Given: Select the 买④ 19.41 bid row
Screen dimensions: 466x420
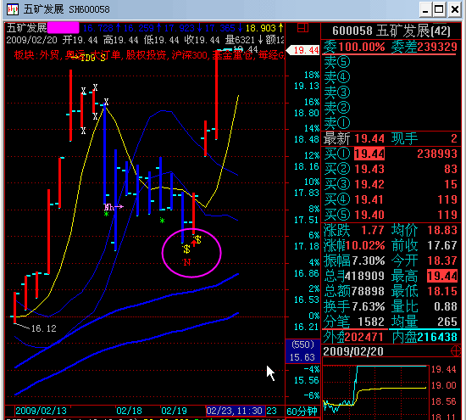Looking at the screenshot, I should click(x=391, y=199).
